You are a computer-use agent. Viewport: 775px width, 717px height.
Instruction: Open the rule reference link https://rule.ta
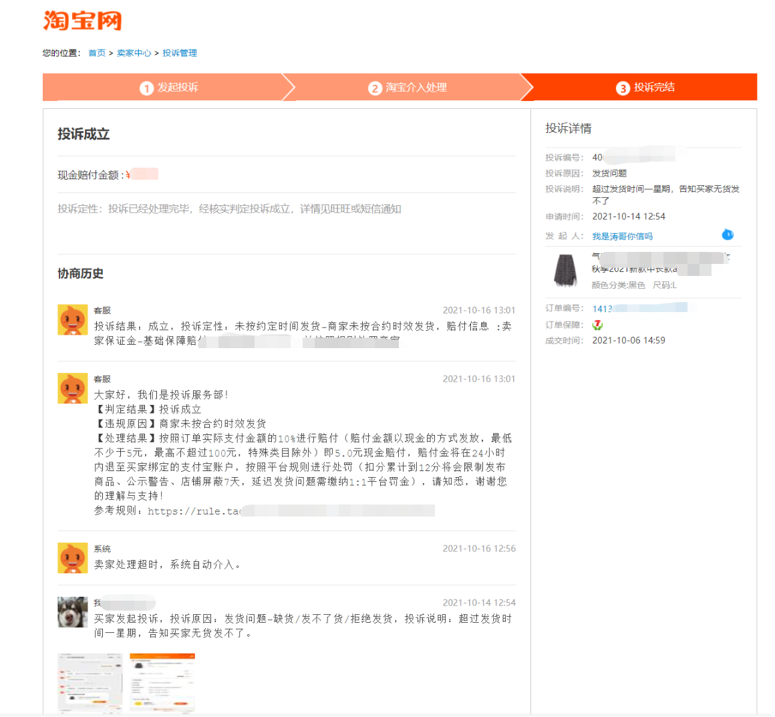pyautogui.click(x=291, y=511)
